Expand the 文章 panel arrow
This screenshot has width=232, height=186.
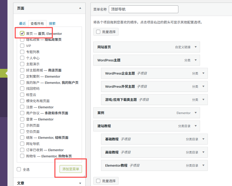click(80, 183)
